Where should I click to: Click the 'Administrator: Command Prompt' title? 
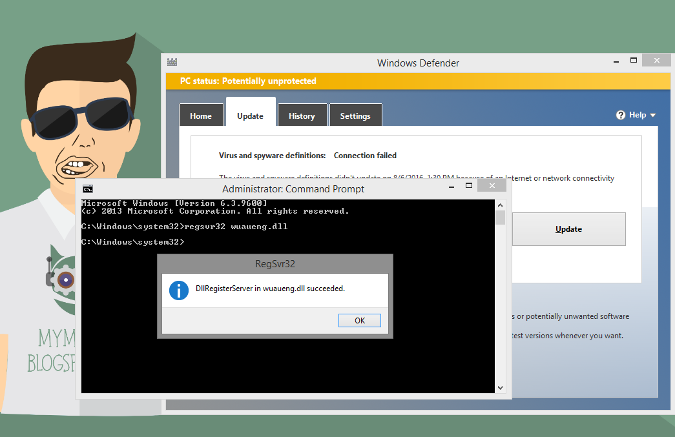point(293,189)
